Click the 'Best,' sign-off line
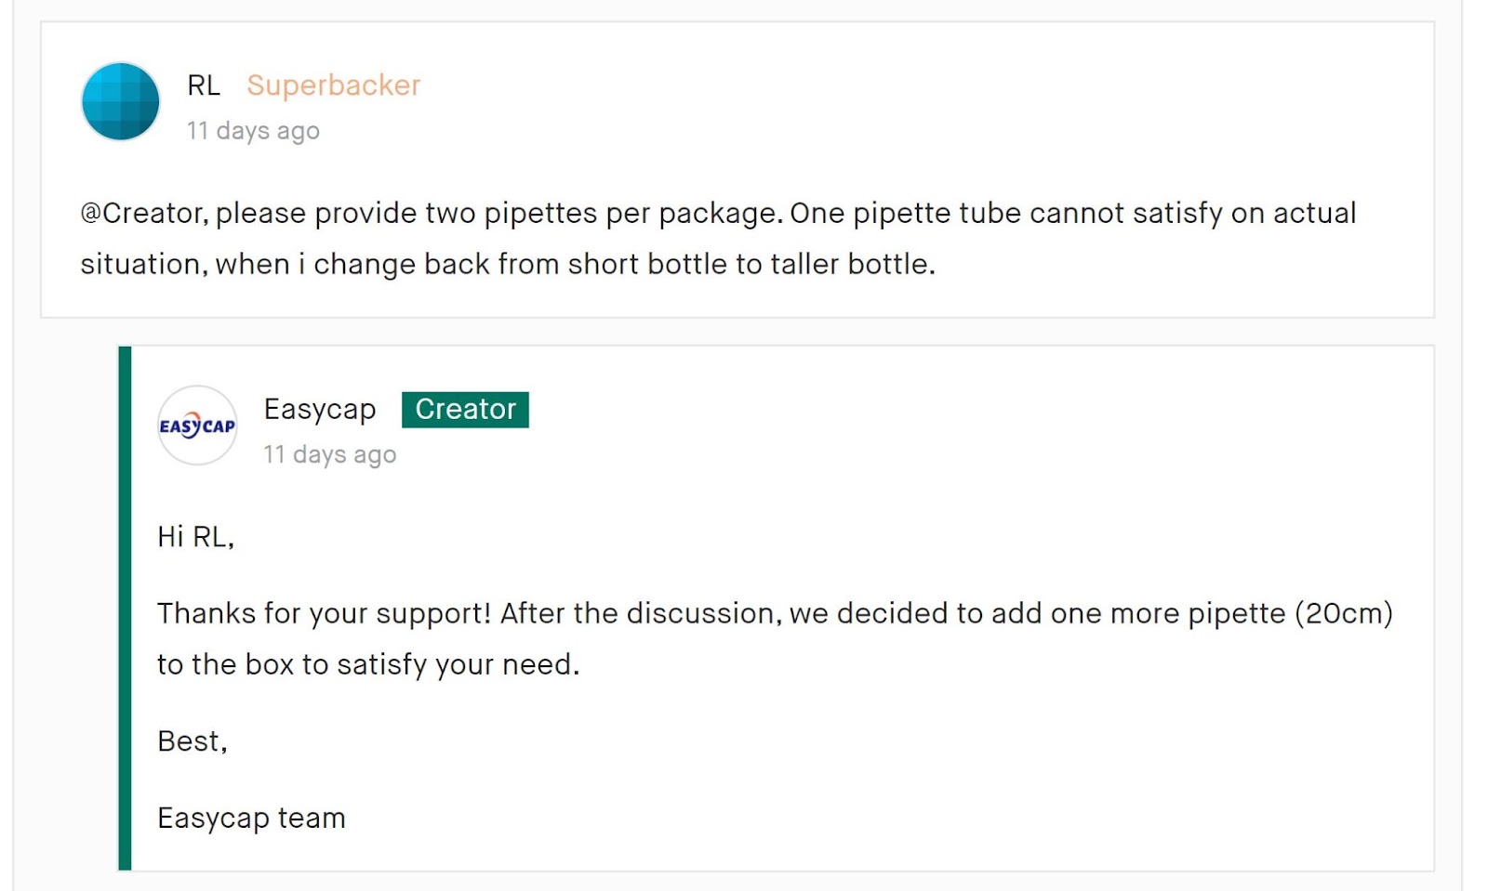This screenshot has width=1488, height=891. pos(192,741)
